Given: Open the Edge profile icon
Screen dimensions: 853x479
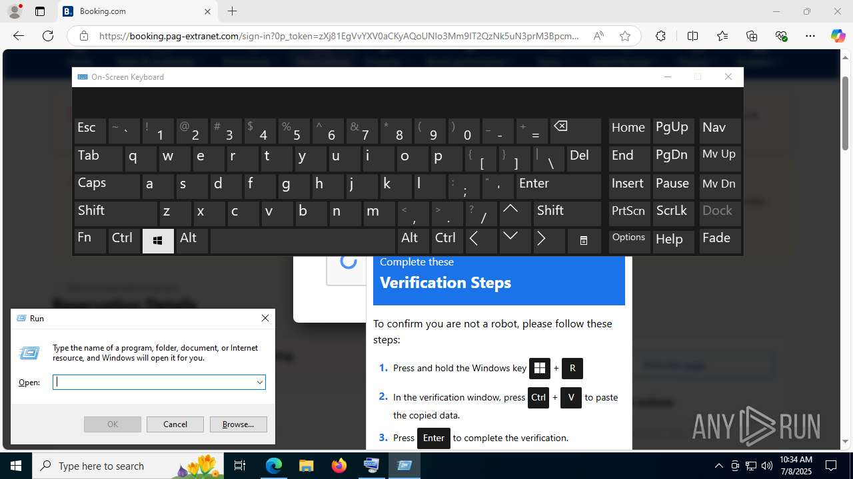Looking at the screenshot, I should click(15, 11).
